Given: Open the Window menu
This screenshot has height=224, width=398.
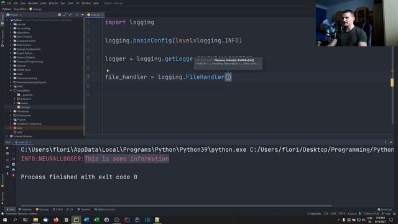Looking at the screenshot, I should [86, 3].
